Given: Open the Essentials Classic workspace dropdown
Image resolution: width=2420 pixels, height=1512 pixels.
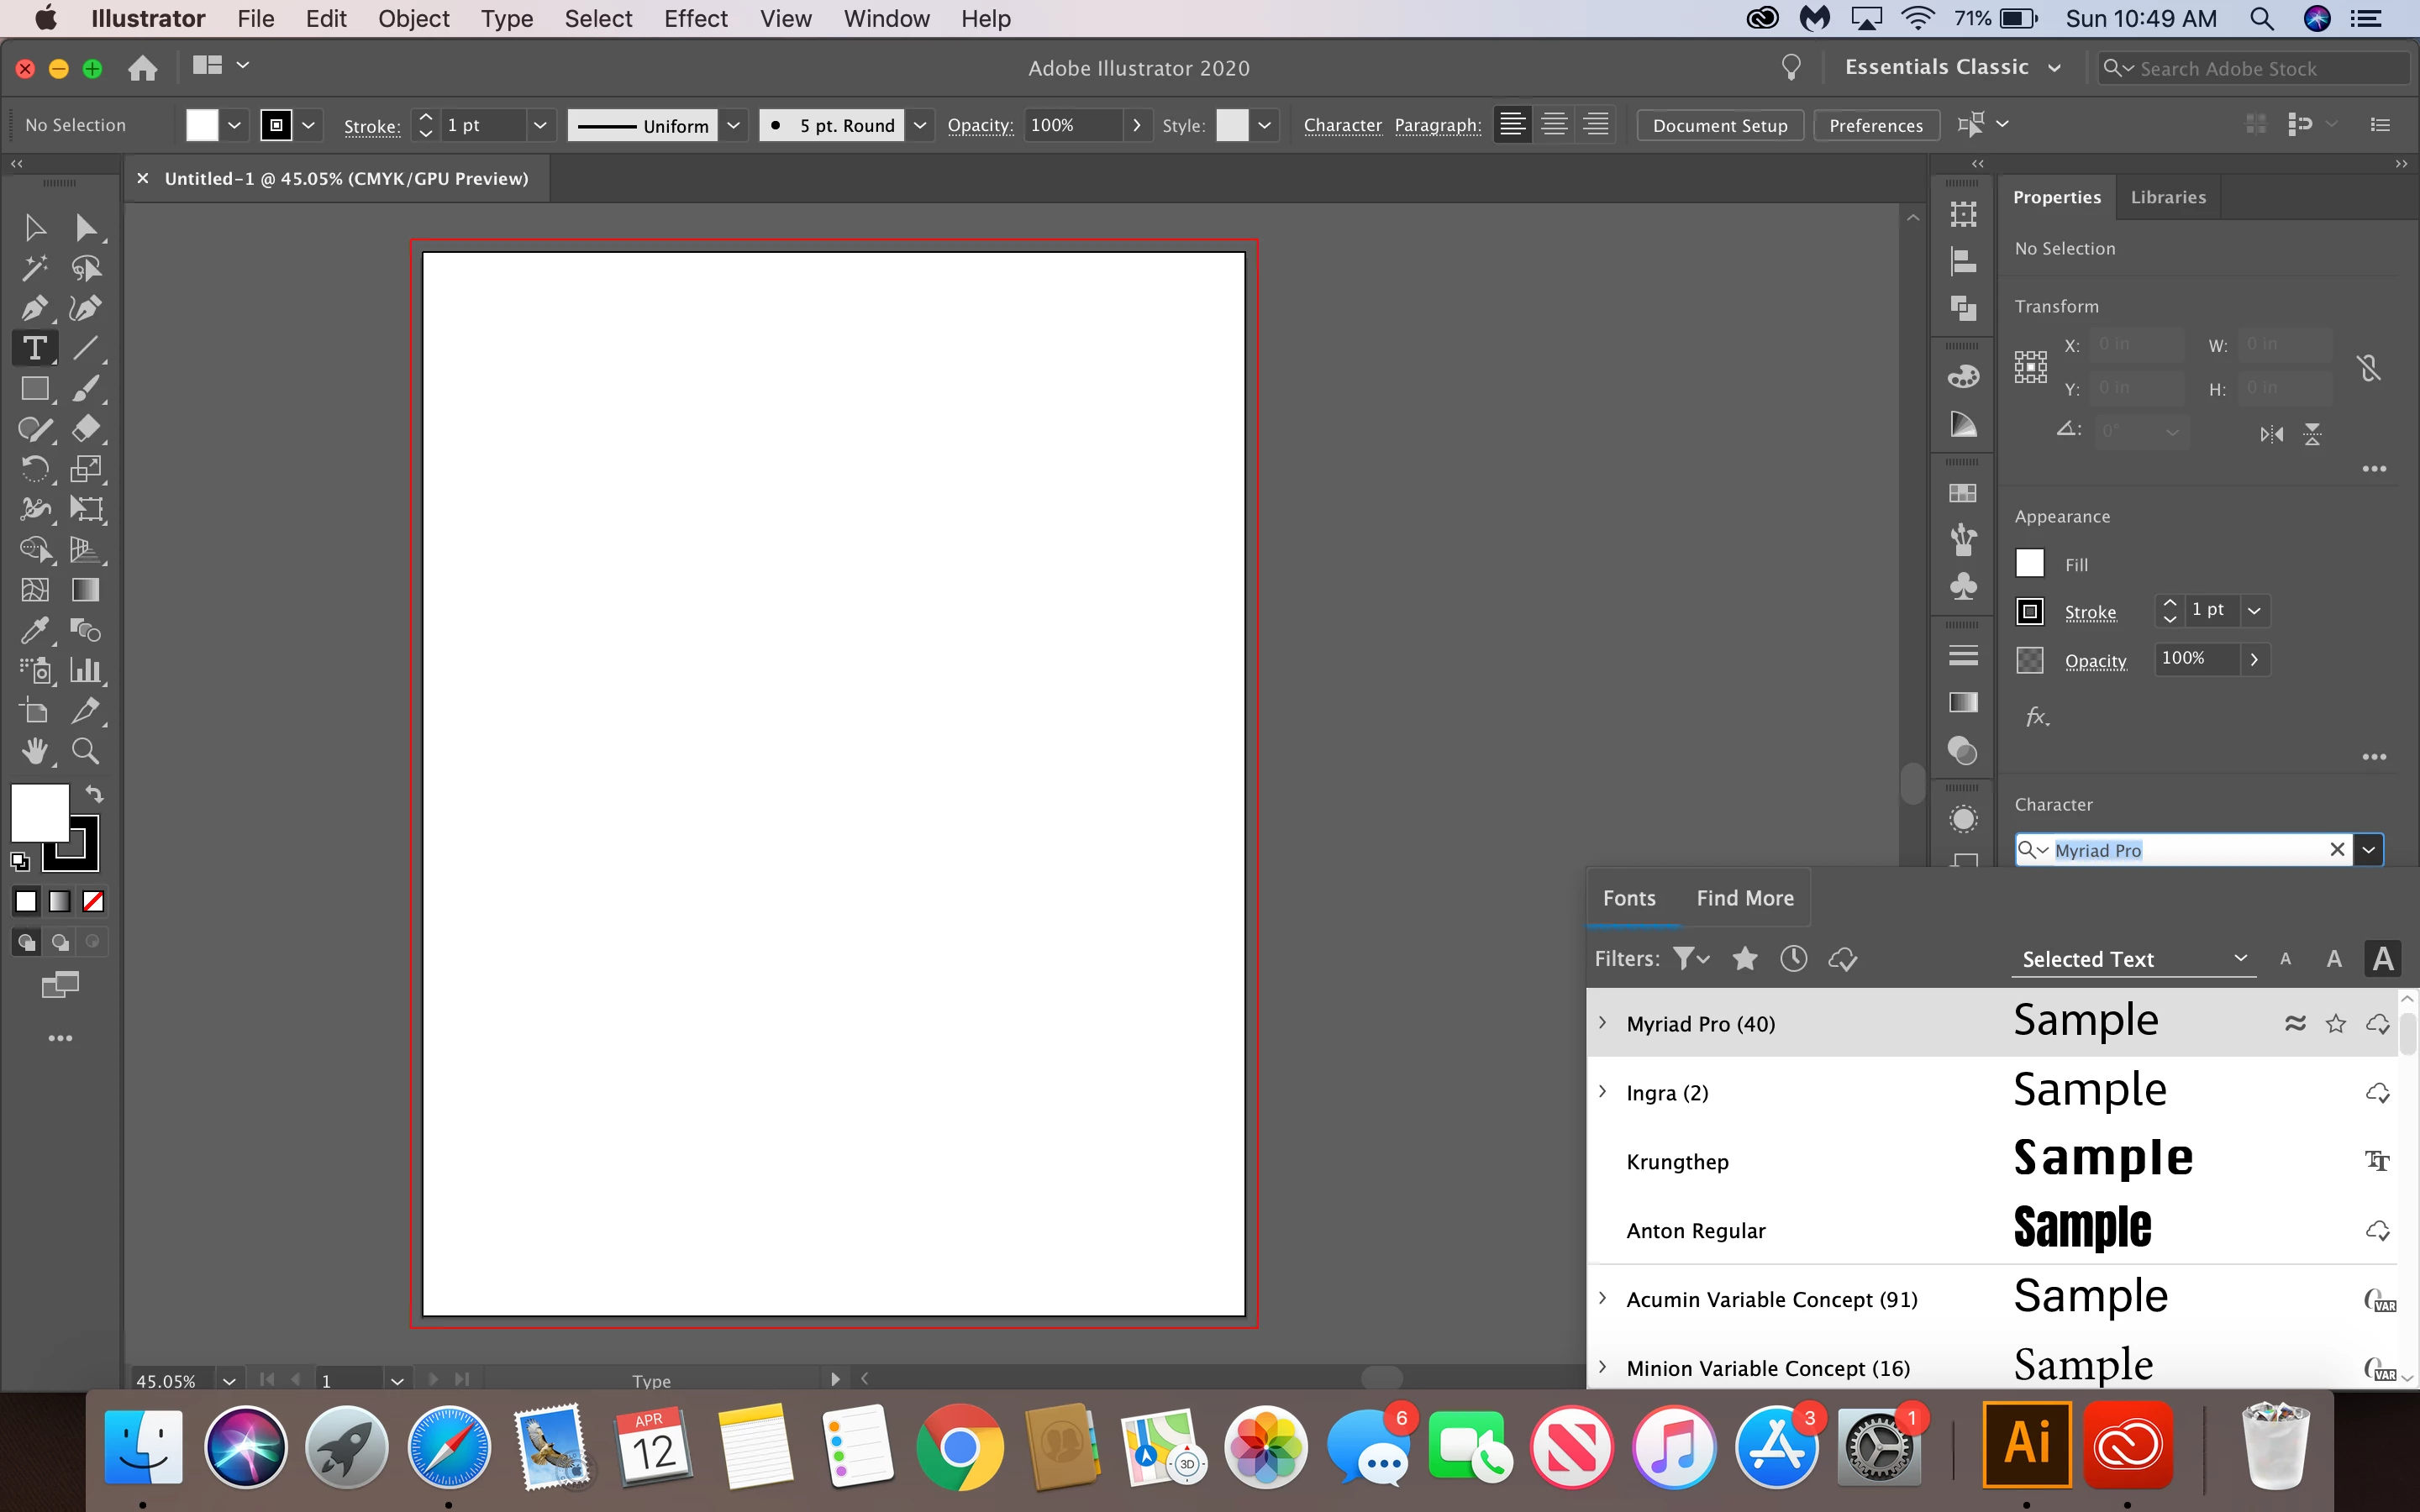Looking at the screenshot, I should point(1952,68).
